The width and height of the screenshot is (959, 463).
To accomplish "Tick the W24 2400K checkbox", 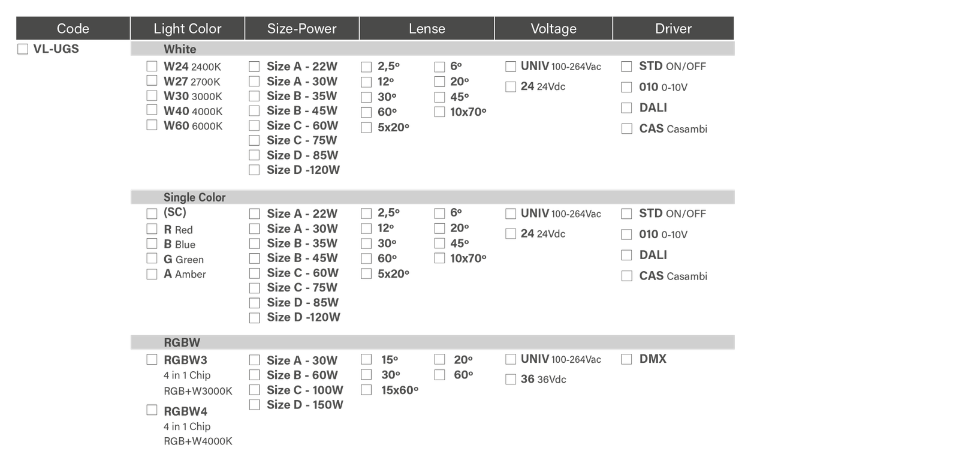I will tap(152, 66).
